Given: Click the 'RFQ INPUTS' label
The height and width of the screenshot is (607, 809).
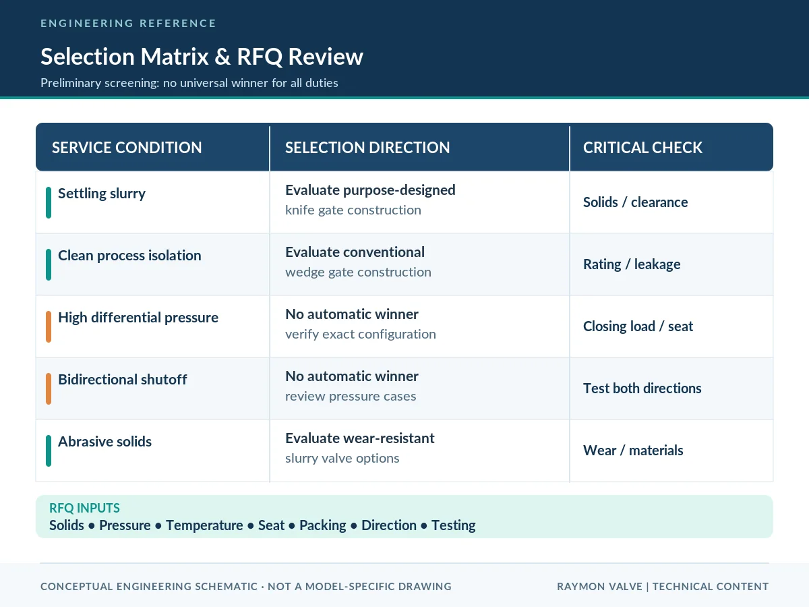Looking at the screenshot, I should tap(85, 509).
